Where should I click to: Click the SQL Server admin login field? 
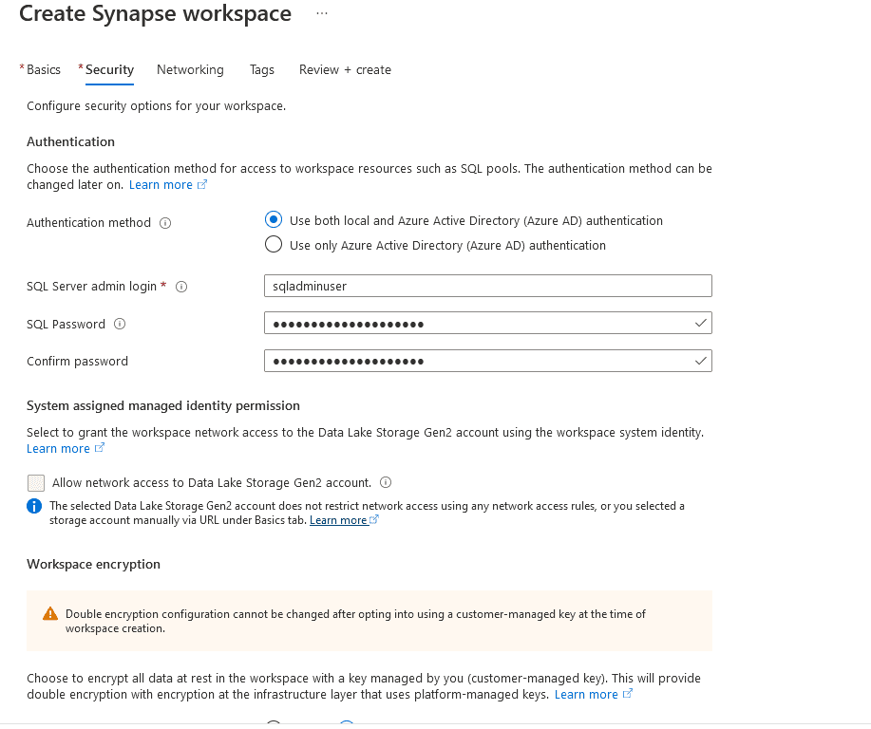[487, 286]
